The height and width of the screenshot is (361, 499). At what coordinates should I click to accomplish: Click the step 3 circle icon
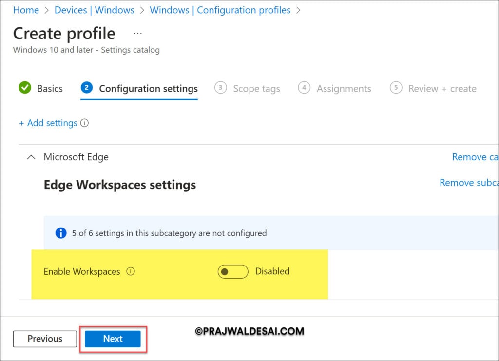pos(221,88)
